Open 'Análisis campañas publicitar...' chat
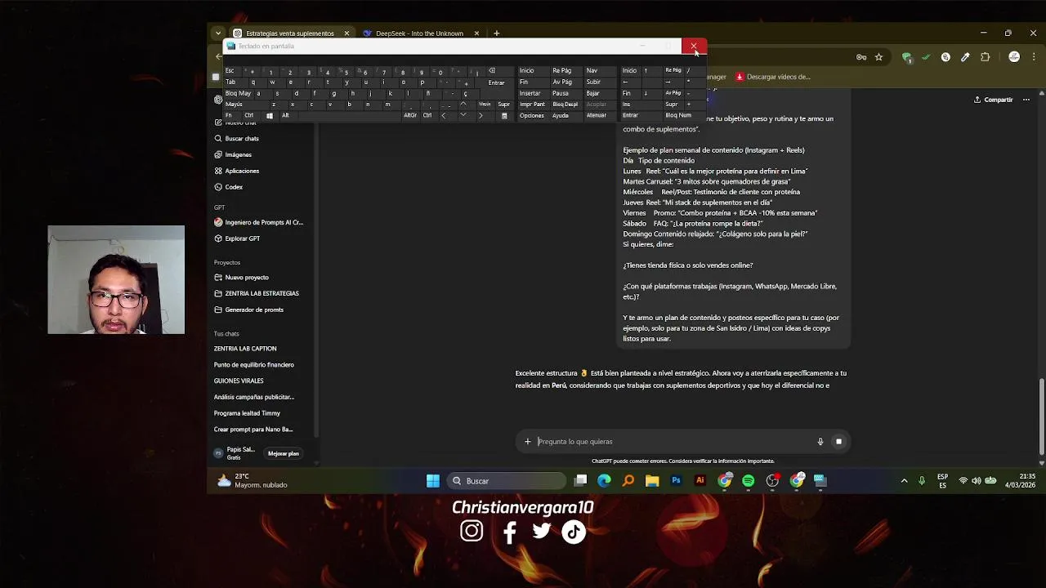The height and width of the screenshot is (588, 1046). pyautogui.click(x=253, y=397)
